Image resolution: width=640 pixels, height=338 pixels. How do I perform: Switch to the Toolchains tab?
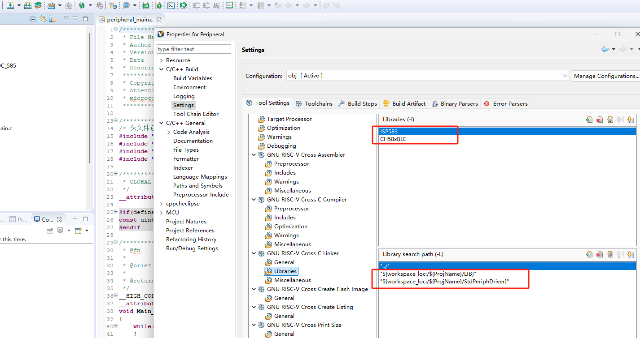314,103
